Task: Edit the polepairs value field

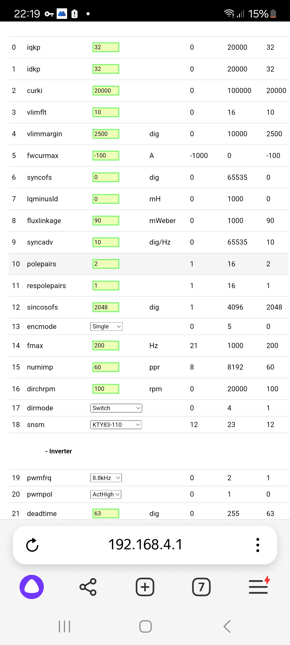Action: [x=106, y=264]
